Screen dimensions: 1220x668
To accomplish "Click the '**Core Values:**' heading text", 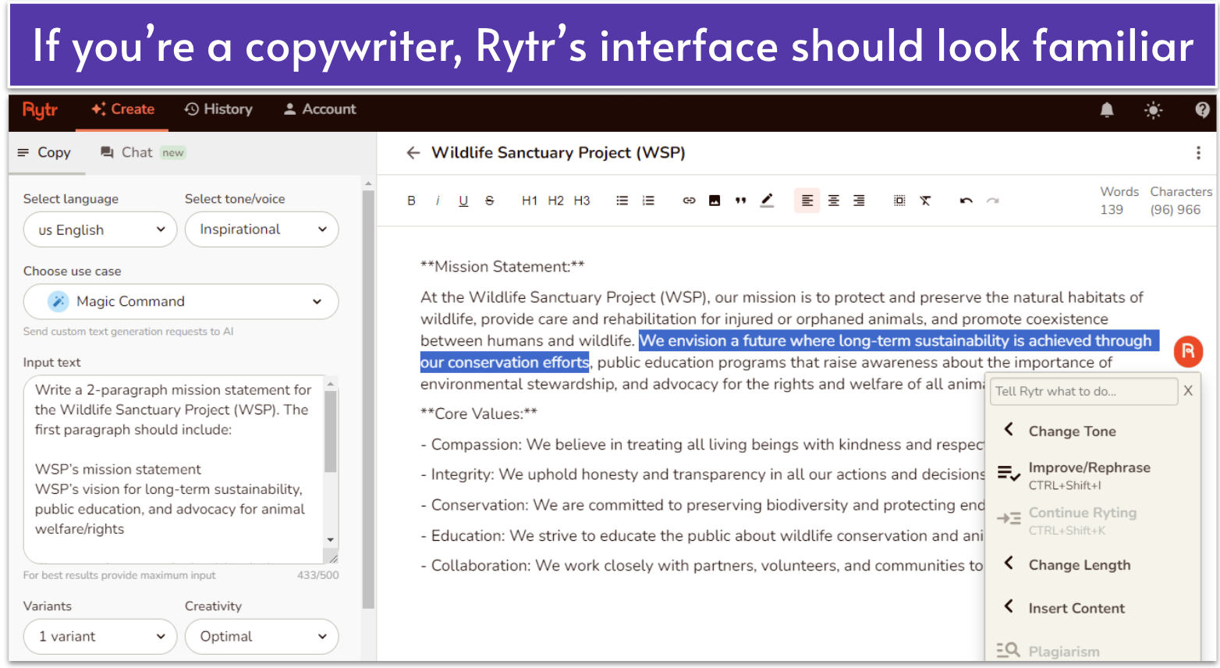I will 479,414.
